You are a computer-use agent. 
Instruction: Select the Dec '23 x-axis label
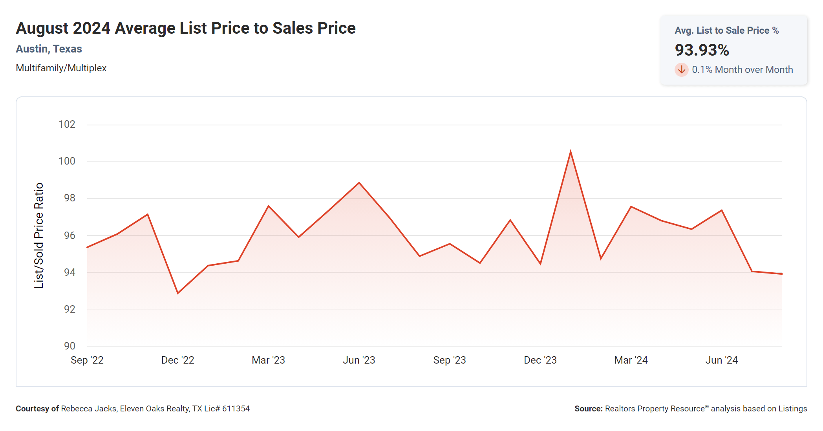(540, 360)
